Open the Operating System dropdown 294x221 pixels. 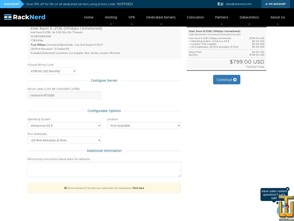pos(64,126)
